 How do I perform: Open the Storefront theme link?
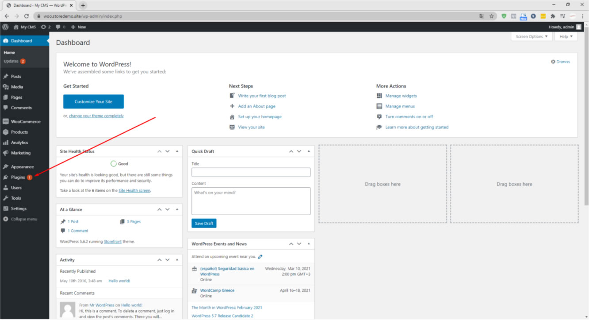click(113, 242)
